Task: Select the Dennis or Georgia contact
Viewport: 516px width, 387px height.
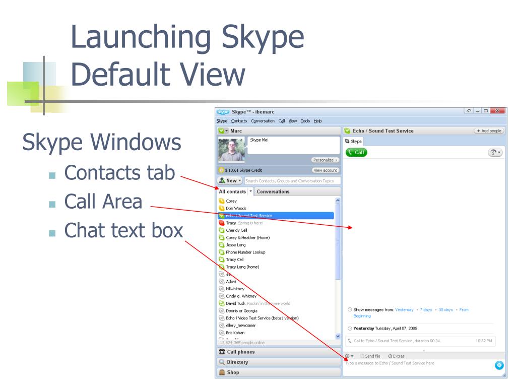Action: tap(241, 310)
